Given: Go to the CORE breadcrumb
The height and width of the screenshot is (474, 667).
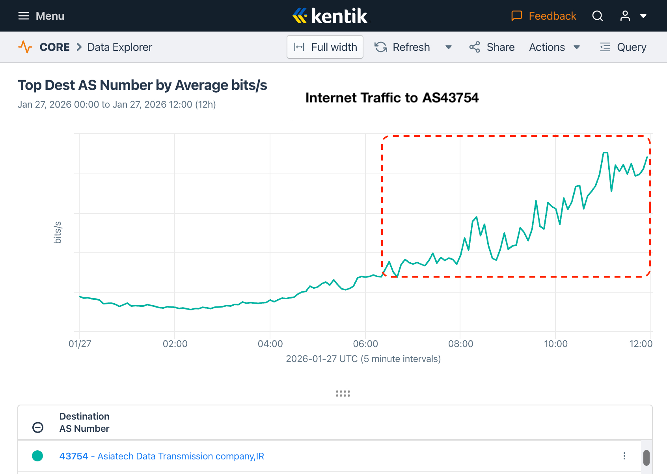Looking at the screenshot, I should tap(54, 47).
